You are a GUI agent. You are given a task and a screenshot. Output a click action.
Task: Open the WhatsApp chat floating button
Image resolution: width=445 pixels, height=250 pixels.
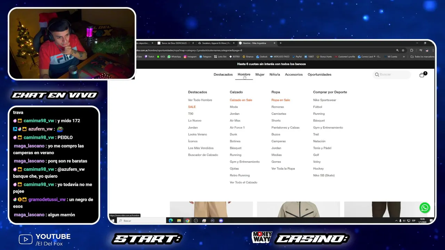pyautogui.click(x=424, y=208)
